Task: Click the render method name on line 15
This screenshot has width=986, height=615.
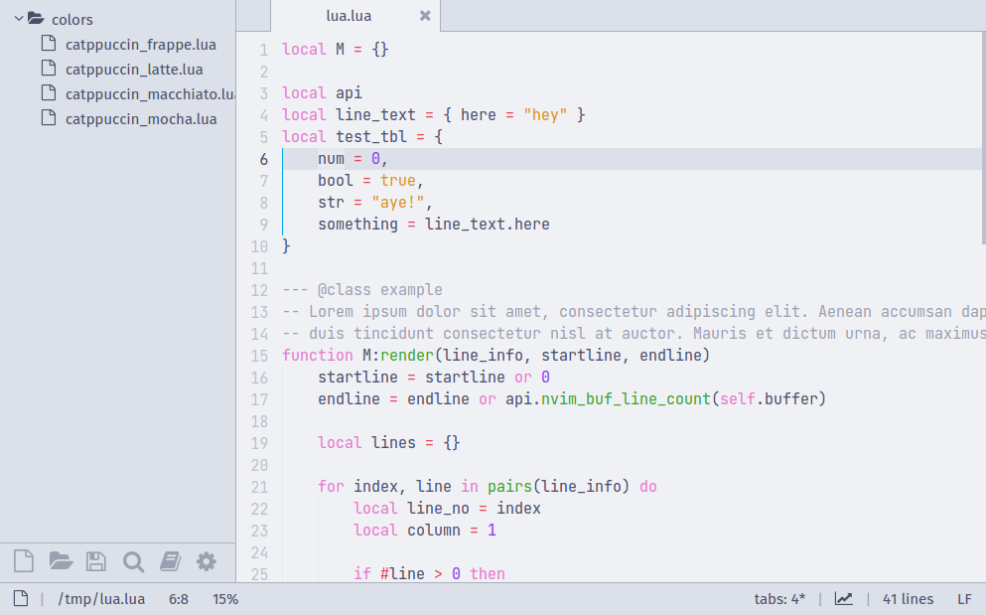Action: click(x=407, y=356)
